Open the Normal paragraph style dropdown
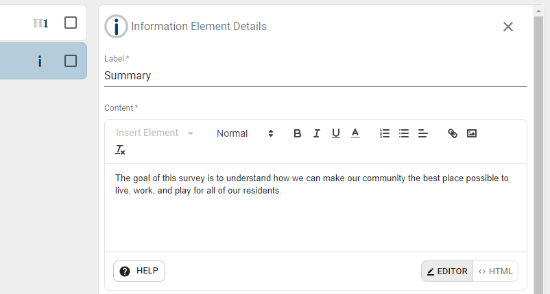The image size is (550, 294). [x=246, y=133]
